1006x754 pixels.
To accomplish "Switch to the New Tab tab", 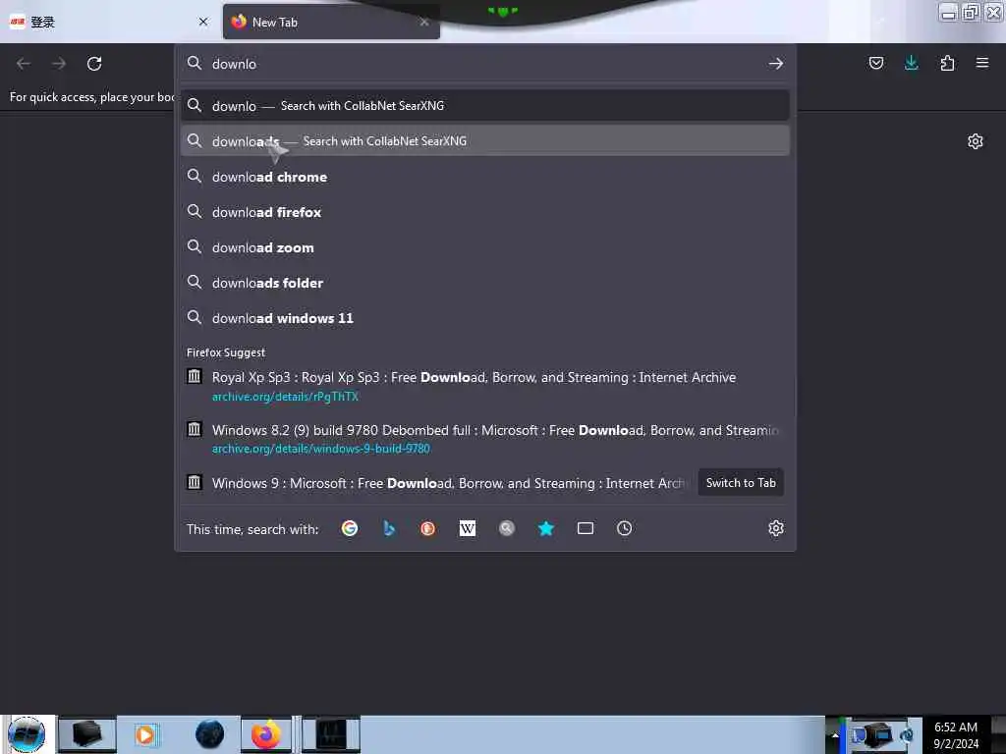I will click(x=331, y=22).
